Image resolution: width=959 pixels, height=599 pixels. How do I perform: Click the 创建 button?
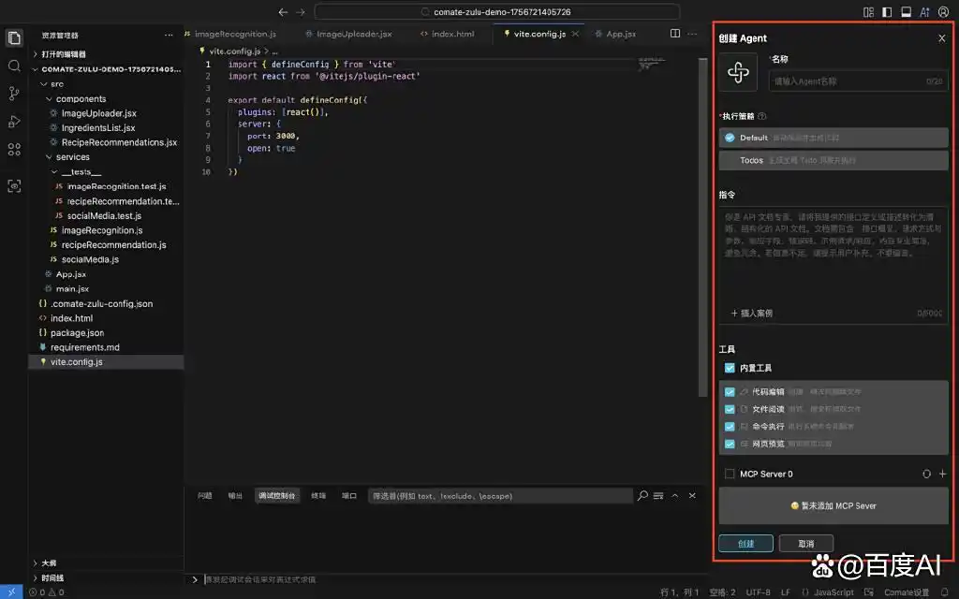(745, 544)
